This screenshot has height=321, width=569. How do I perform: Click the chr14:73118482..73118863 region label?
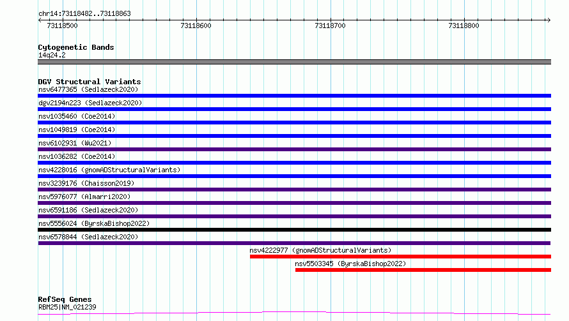pyautogui.click(x=84, y=14)
